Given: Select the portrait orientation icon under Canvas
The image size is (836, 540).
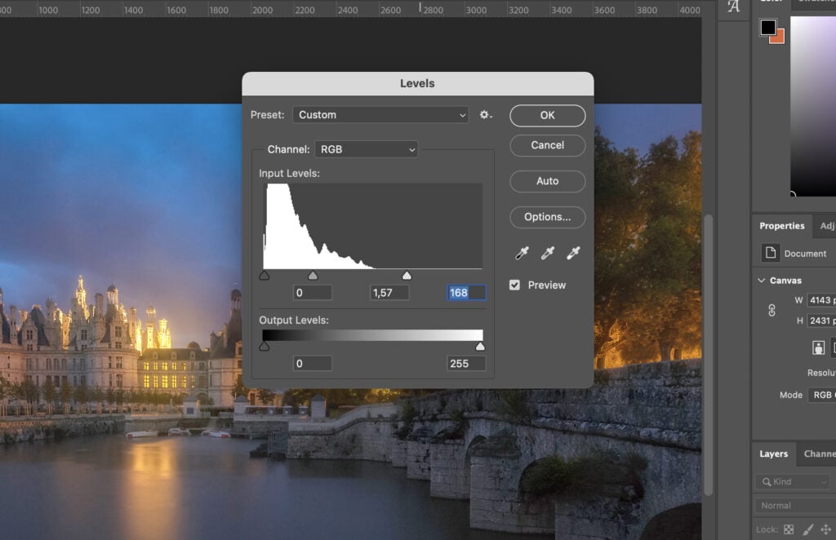Looking at the screenshot, I should (x=817, y=347).
